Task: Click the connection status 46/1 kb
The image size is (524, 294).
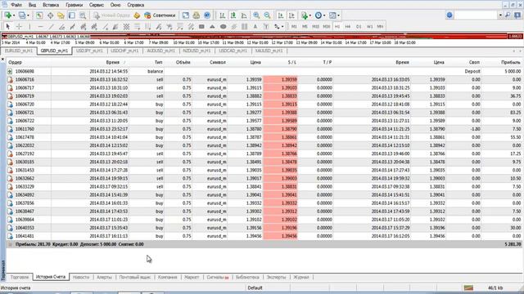Action: pos(495,287)
